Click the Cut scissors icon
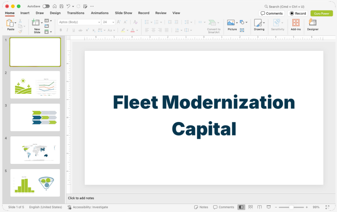The image size is (337, 212). (x=20, y=21)
